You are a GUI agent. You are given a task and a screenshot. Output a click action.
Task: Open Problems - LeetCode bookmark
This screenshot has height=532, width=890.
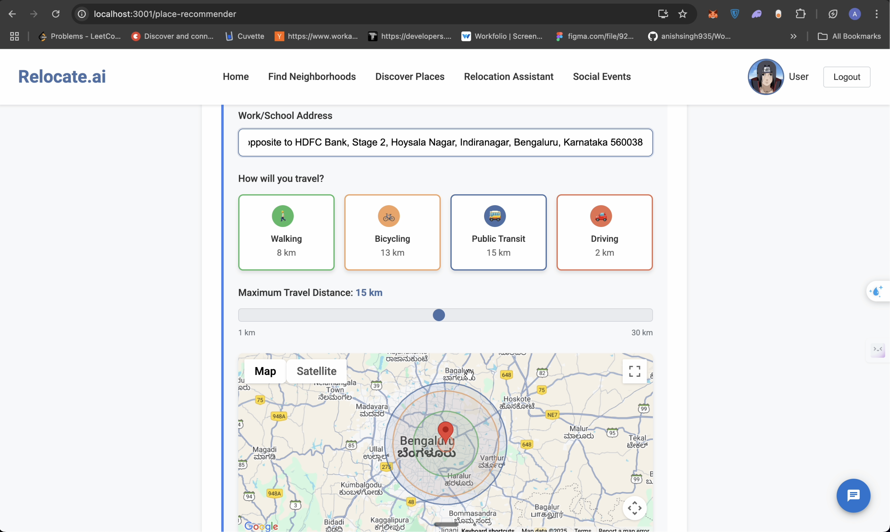click(80, 36)
